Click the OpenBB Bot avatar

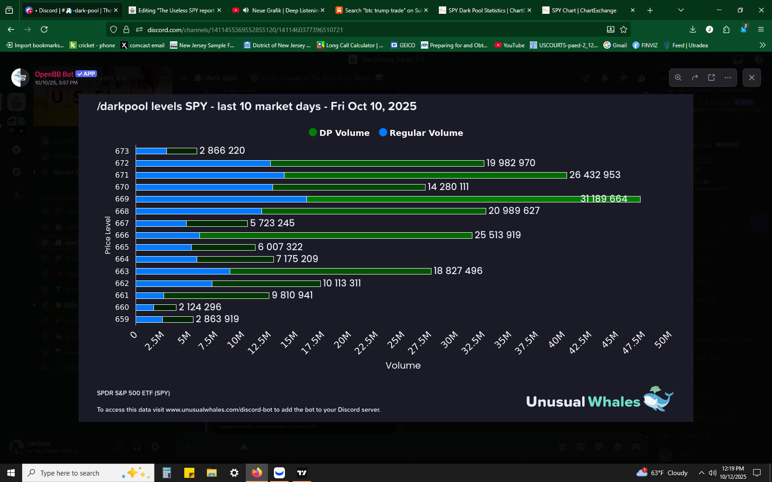(20, 78)
